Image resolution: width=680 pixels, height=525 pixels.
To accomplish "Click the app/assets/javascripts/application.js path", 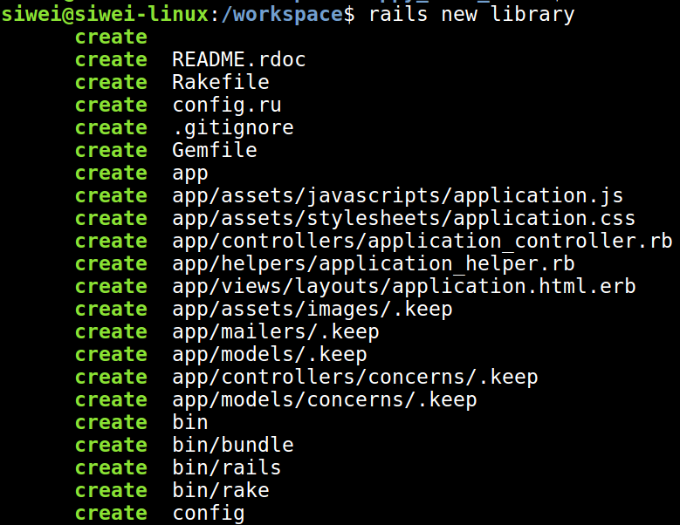I will click(x=398, y=196).
